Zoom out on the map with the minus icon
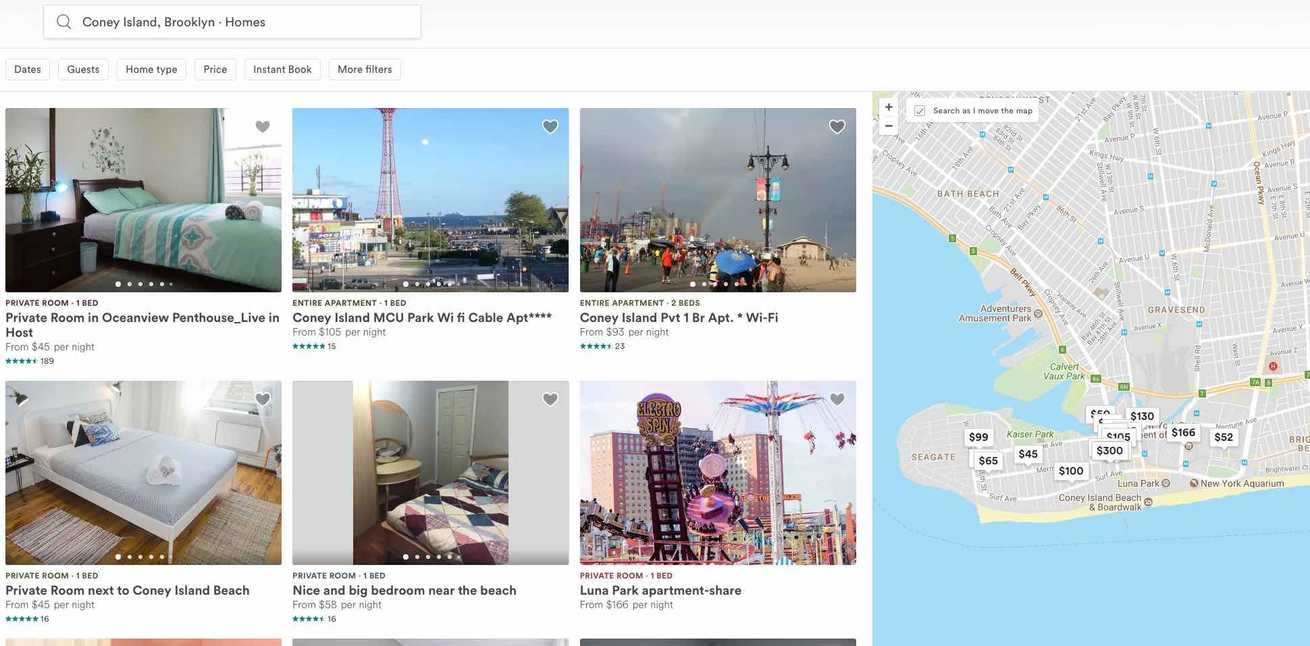The image size is (1310, 646). click(889, 126)
